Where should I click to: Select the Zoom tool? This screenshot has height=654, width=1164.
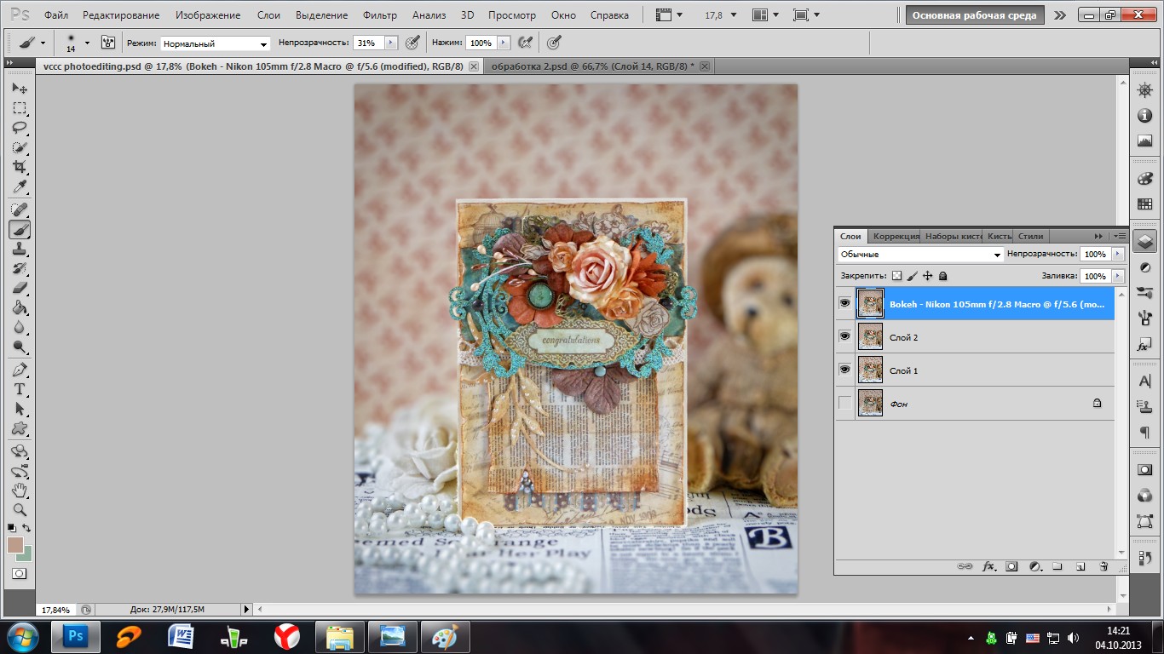tap(20, 510)
